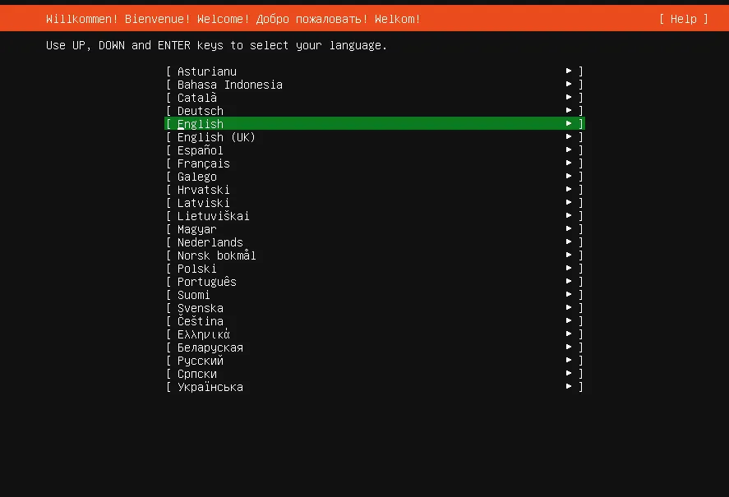Expand the Nederlands language option arrow
This screenshot has width=729, height=497.
[569, 242]
